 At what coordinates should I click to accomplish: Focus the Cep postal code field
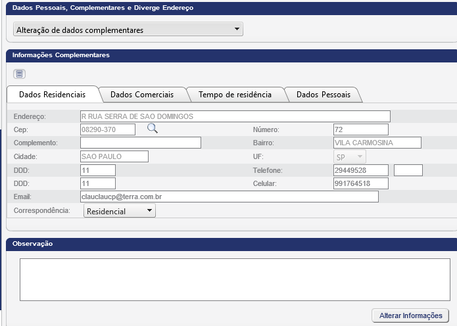point(107,129)
